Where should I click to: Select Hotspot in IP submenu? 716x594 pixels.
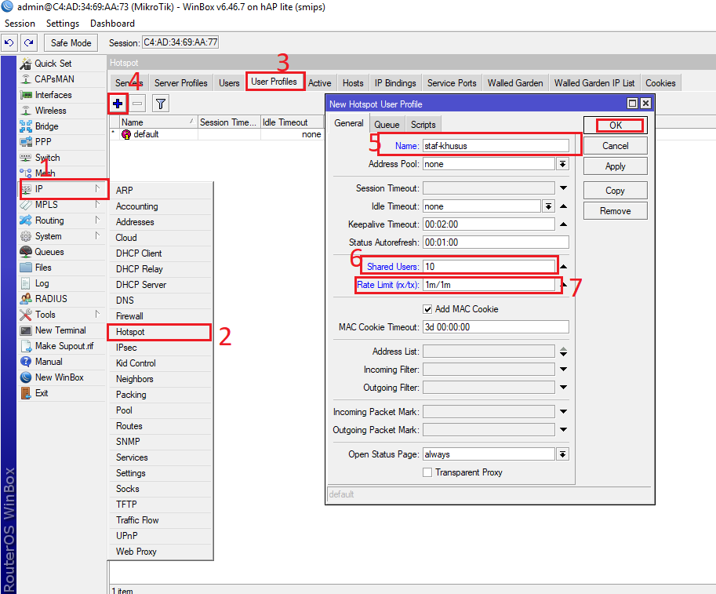point(160,332)
